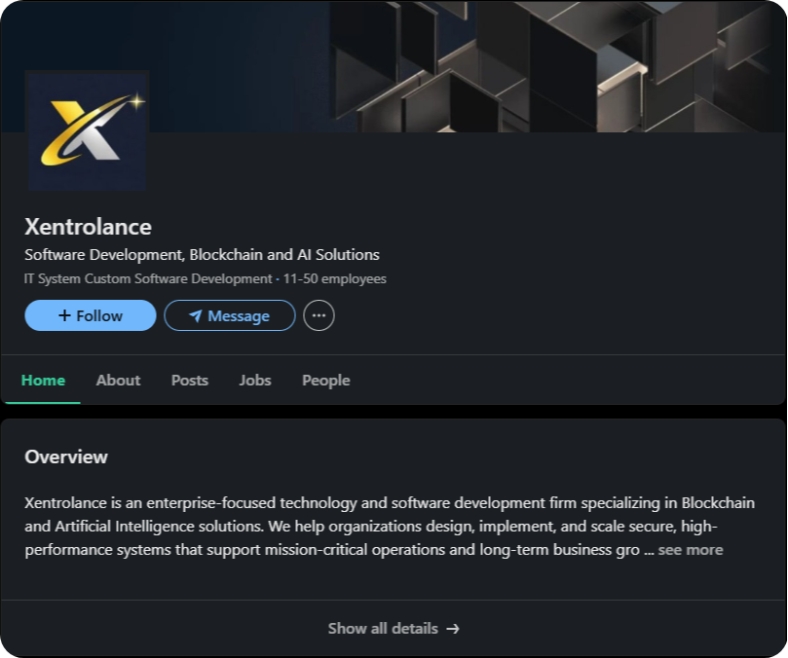Viewport: 788px width, 658px height.
Task: View the Jobs tab
Action: [x=255, y=381]
